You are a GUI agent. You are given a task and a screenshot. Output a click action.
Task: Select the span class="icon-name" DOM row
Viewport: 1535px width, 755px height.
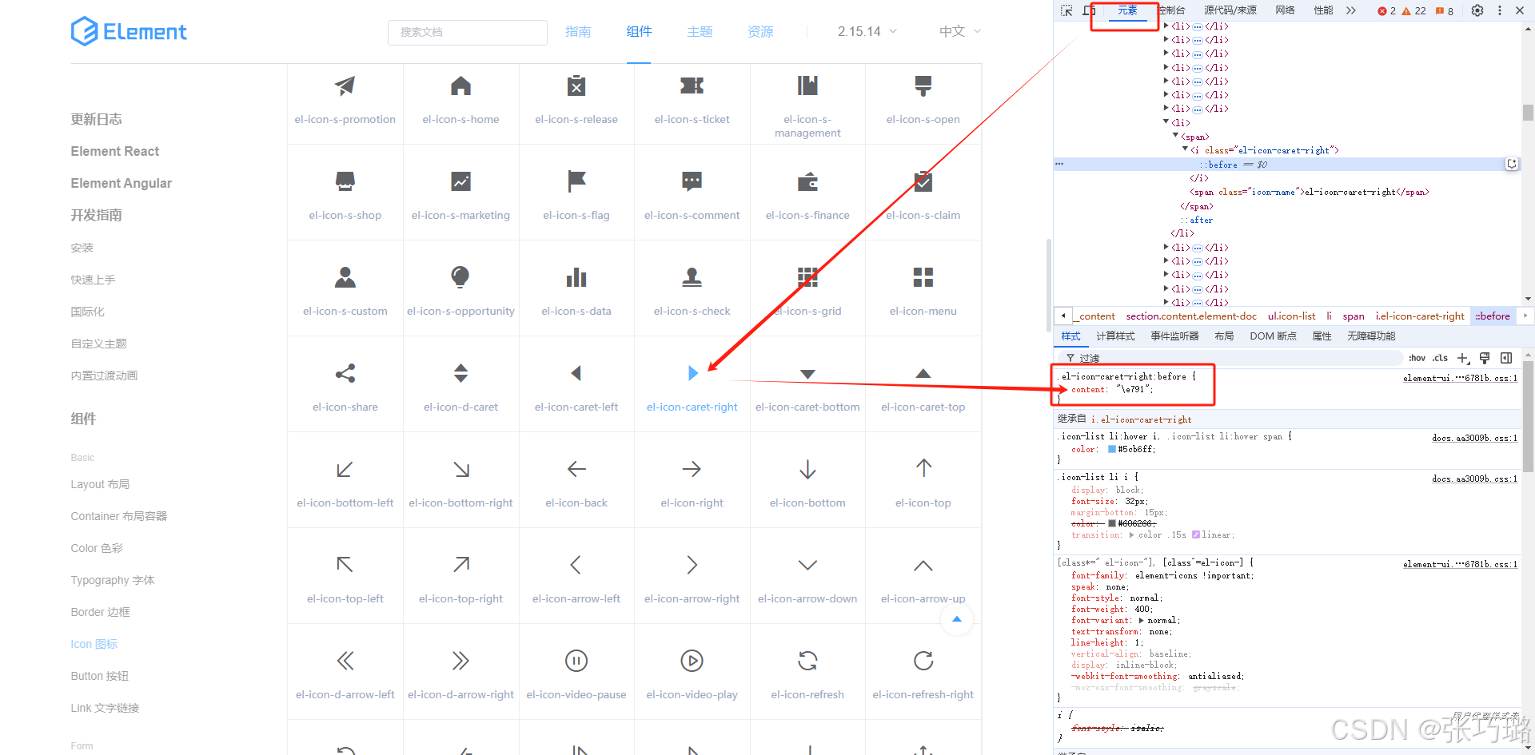[x=1309, y=192]
